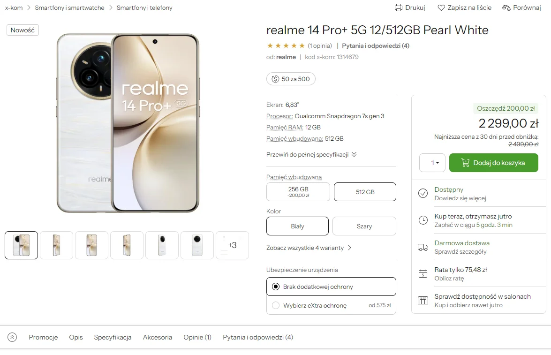
Task: Switch to the Specyfikacja tab
Action: [113, 338]
